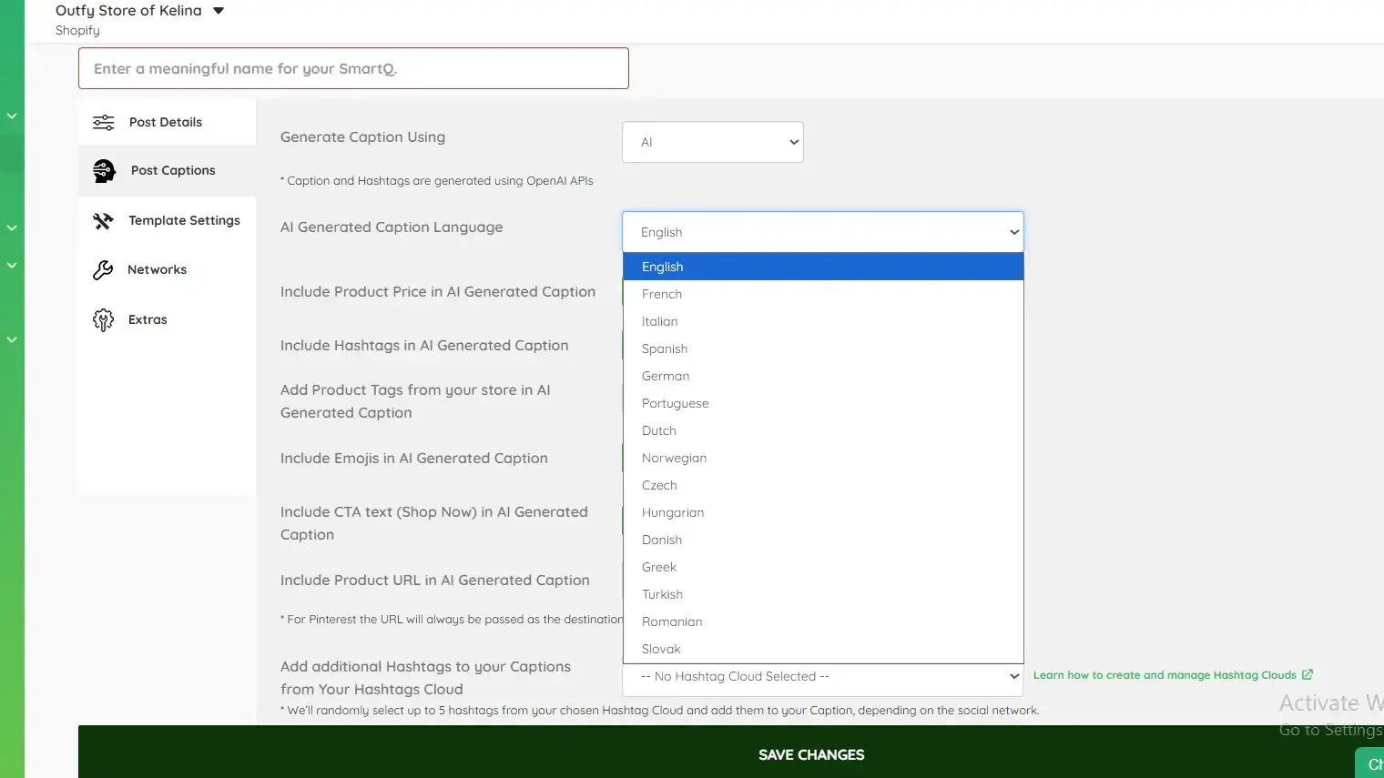This screenshot has width=1384, height=778.
Task: Select Romanian in the language list
Action: pos(823,621)
